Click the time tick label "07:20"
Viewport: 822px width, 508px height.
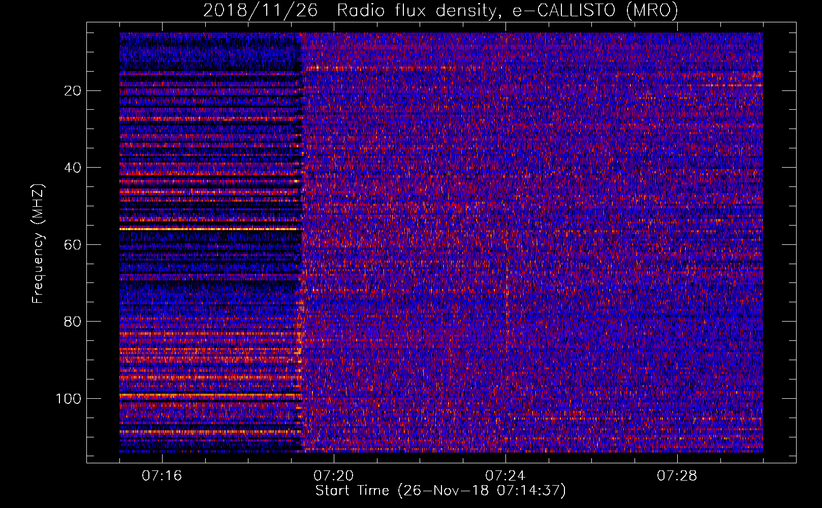[x=333, y=476]
